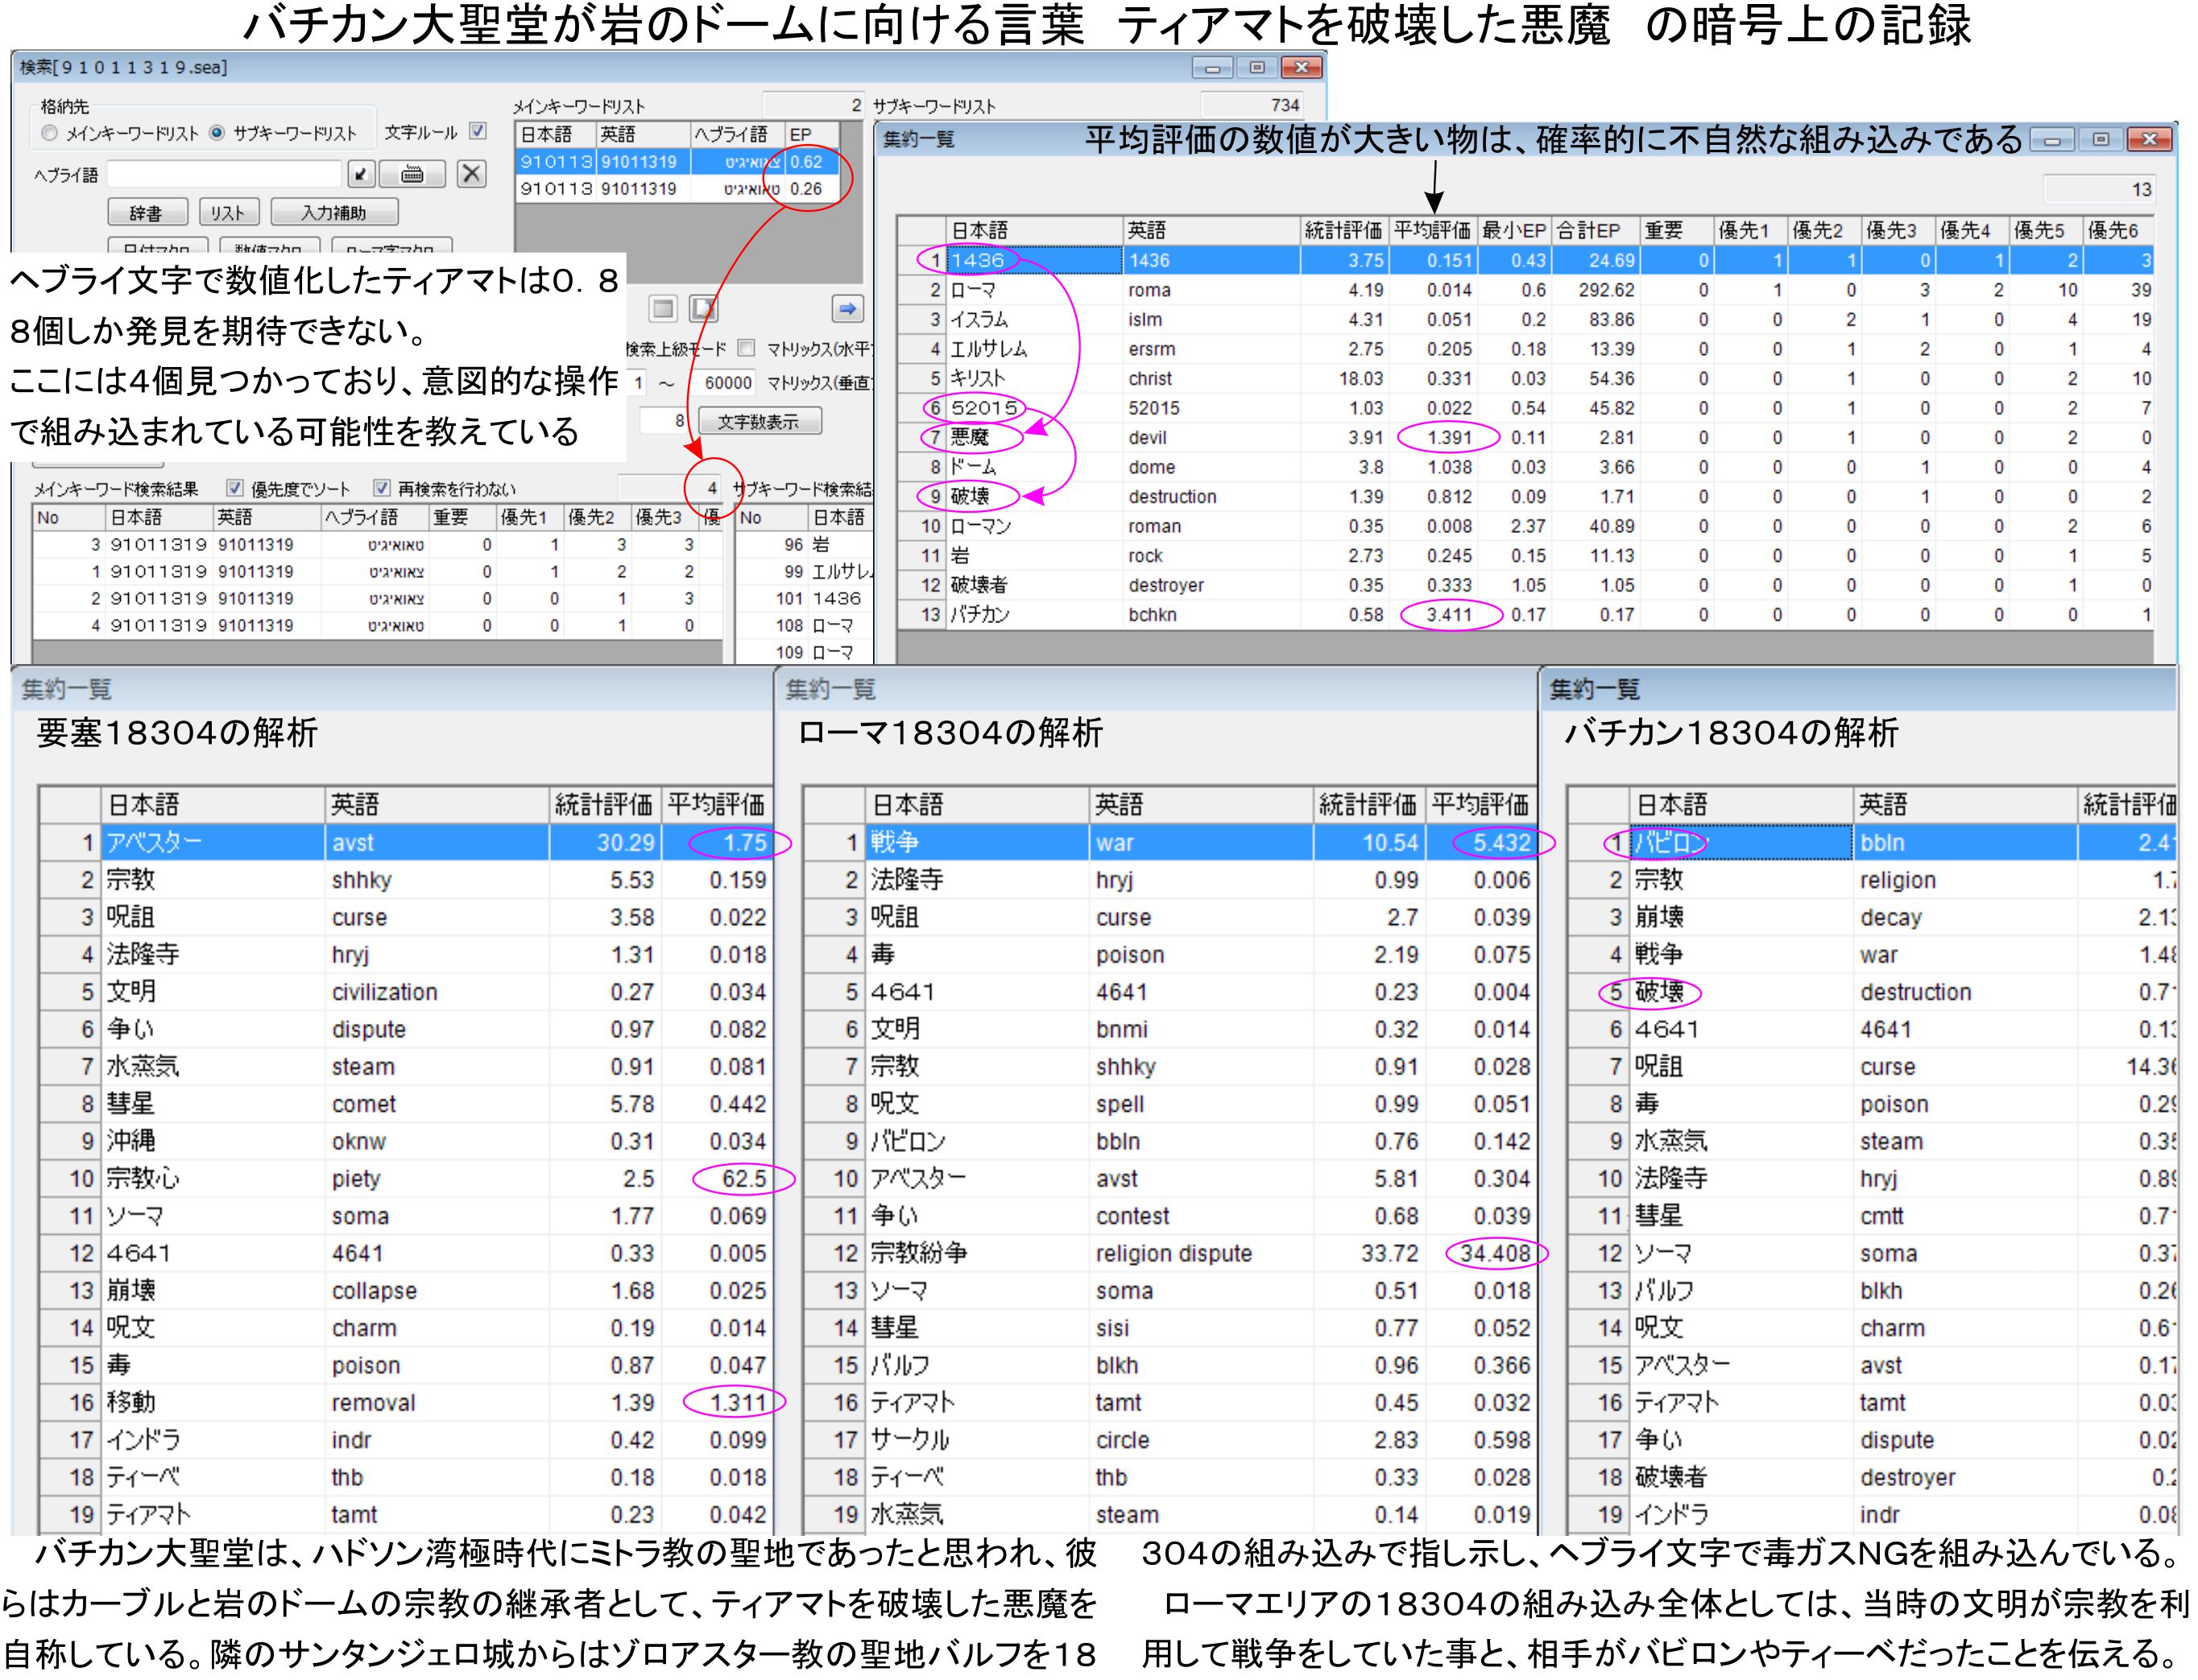Click the keyboard icon beside the Hebrew field
The width and height of the screenshot is (2198, 1680).
(412, 174)
